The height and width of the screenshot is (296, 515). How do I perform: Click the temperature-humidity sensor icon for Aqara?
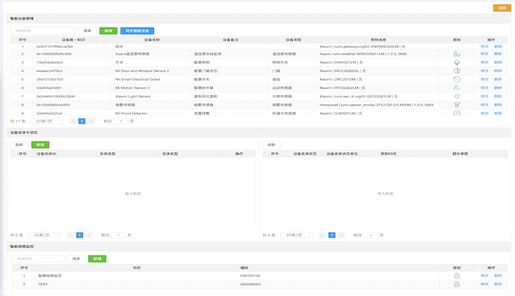click(456, 55)
